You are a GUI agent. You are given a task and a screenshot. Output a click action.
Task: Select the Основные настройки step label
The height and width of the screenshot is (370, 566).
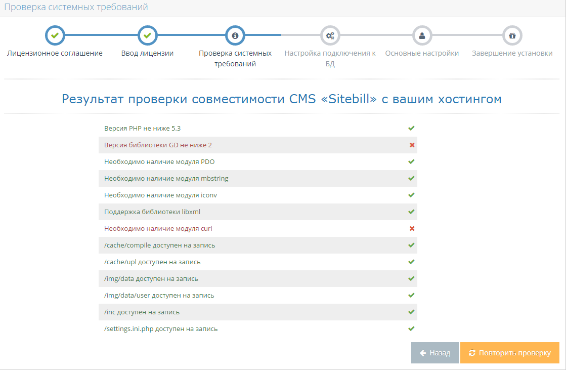[422, 53]
